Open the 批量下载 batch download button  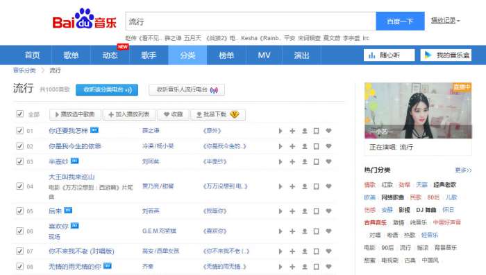pyautogui.click(x=218, y=114)
